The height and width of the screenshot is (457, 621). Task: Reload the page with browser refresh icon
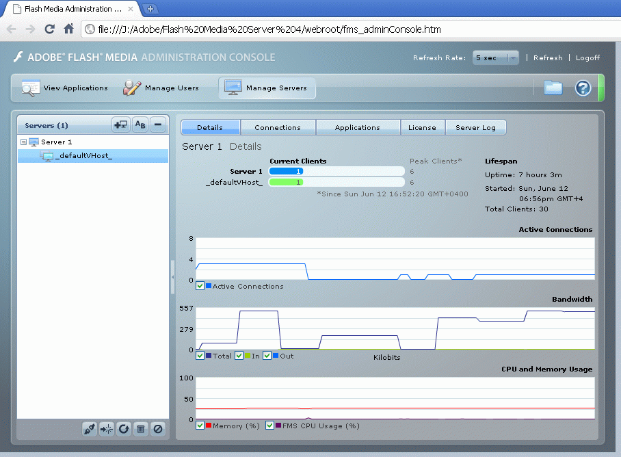pos(49,29)
